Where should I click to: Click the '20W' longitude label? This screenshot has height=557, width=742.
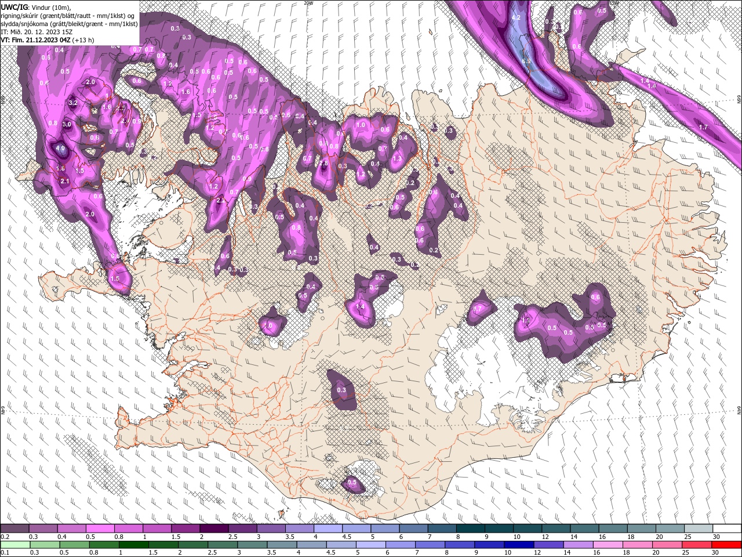[x=308, y=3]
